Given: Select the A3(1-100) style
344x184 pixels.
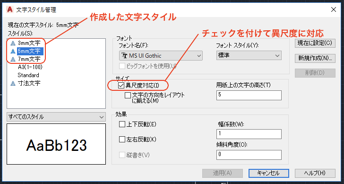Looking at the screenshot, I should coord(30,67).
